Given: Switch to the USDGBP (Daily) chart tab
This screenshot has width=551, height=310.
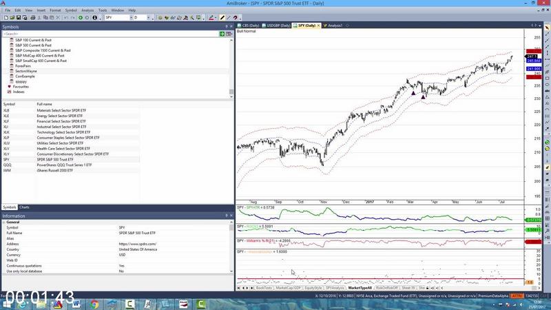Looking at the screenshot, I should point(277,25).
